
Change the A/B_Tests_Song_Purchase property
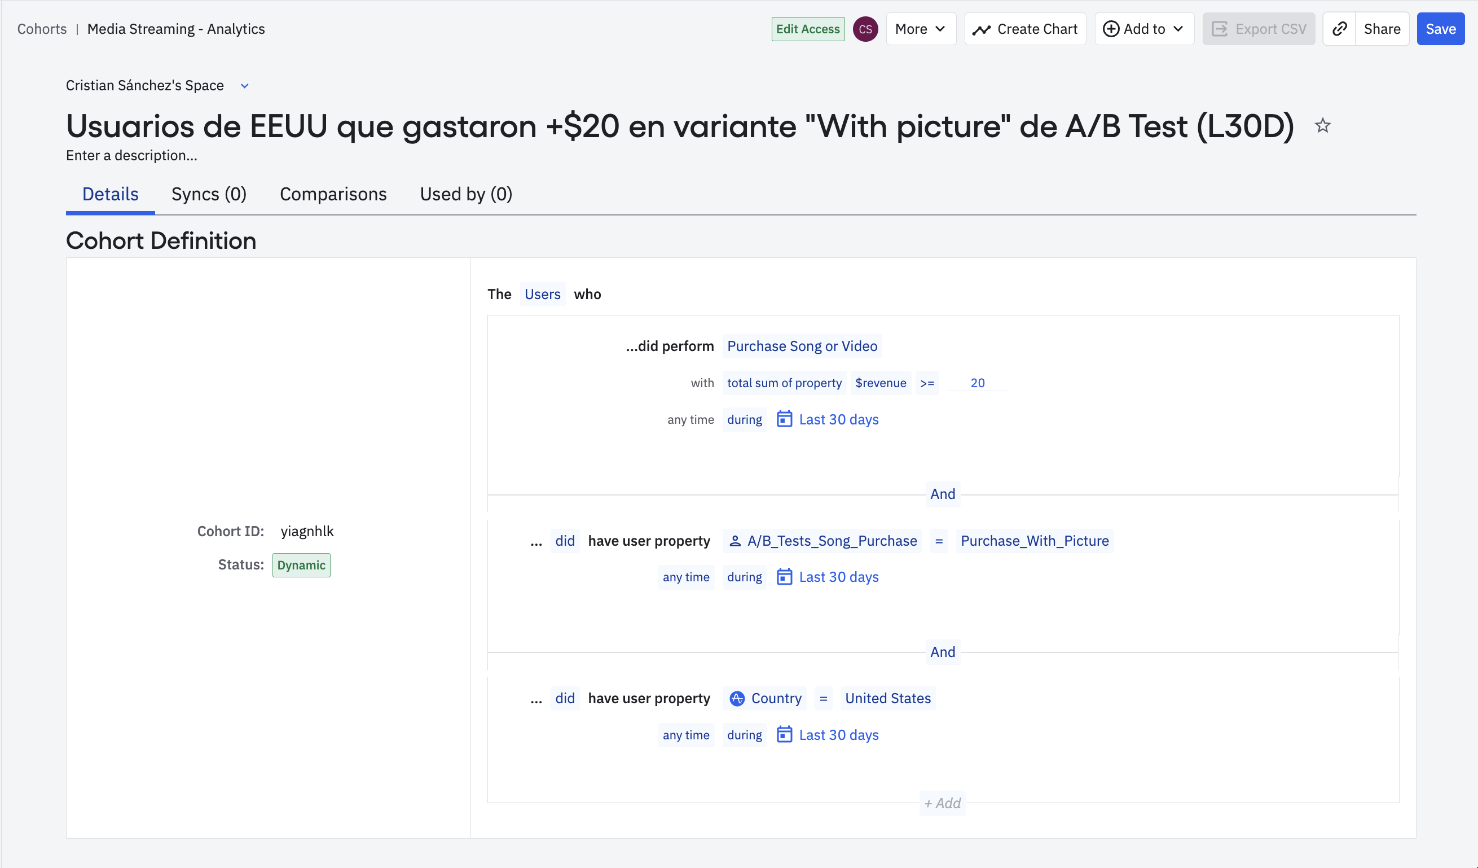pyautogui.click(x=822, y=541)
